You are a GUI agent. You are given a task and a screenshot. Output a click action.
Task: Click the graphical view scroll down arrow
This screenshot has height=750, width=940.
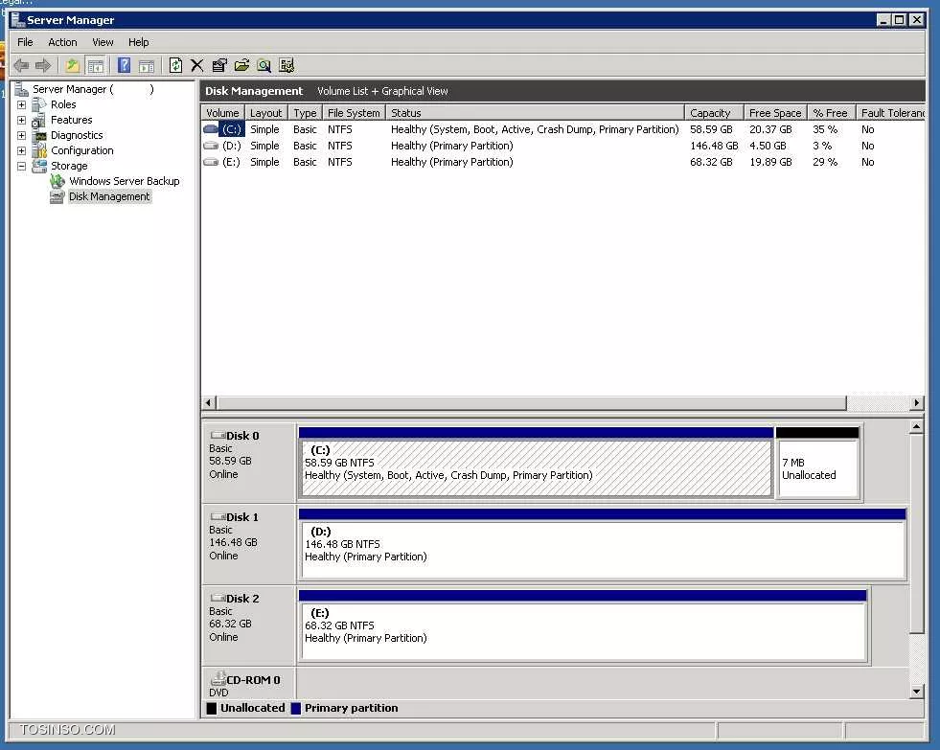(916, 692)
